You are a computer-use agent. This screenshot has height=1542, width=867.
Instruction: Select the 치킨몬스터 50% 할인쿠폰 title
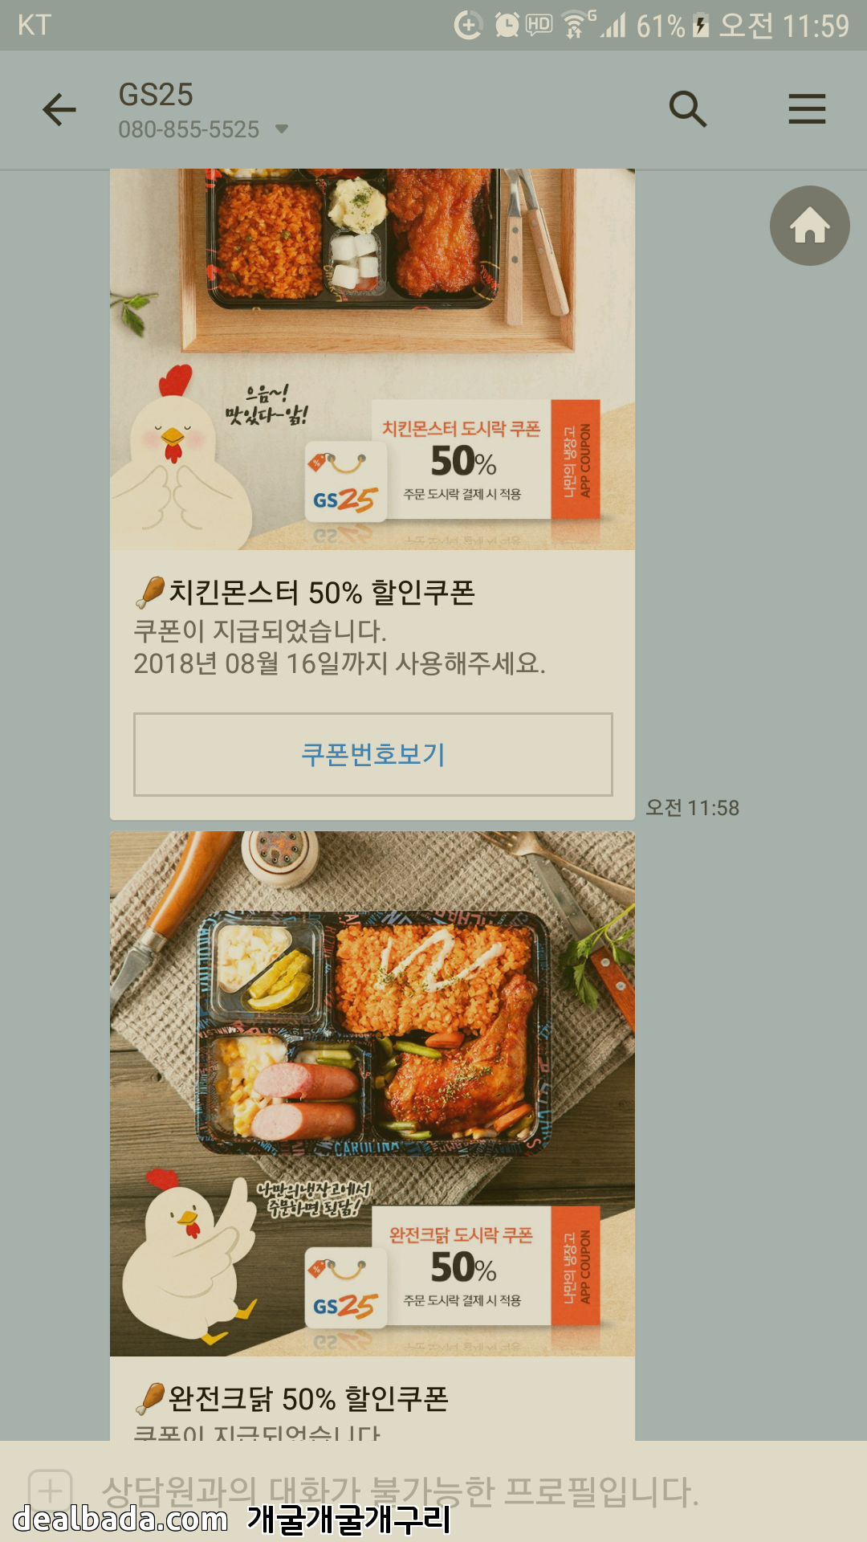click(x=321, y=593)
